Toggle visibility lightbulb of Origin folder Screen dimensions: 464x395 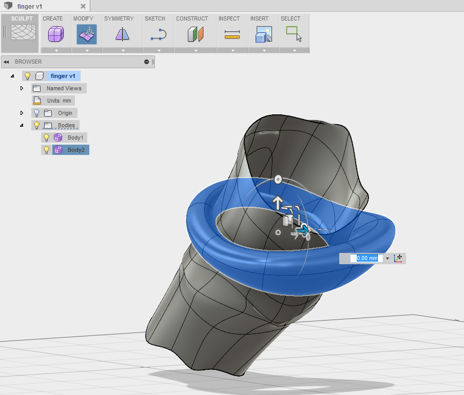coord(36,113)
